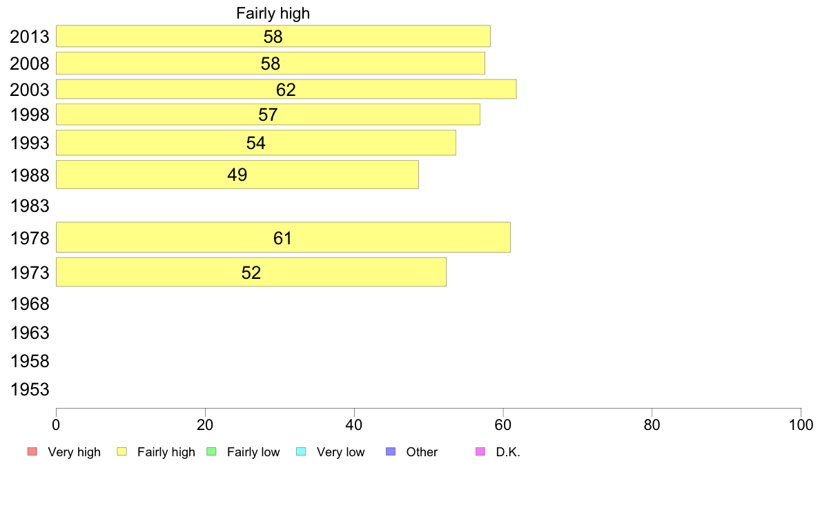Screen dimensions: 820x508
Task: Click the 100 tick label on x-axis
Action: click(801, 424)
